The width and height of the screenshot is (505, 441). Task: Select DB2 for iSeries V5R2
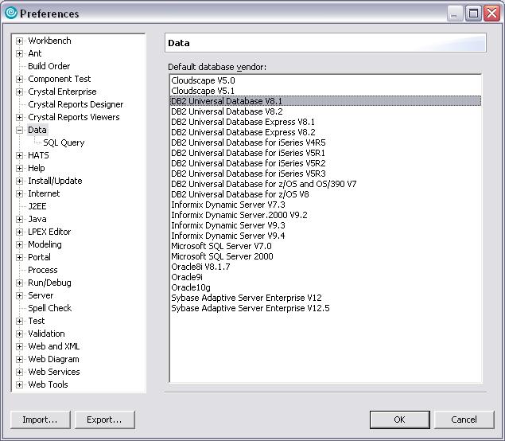pos(325,163)
